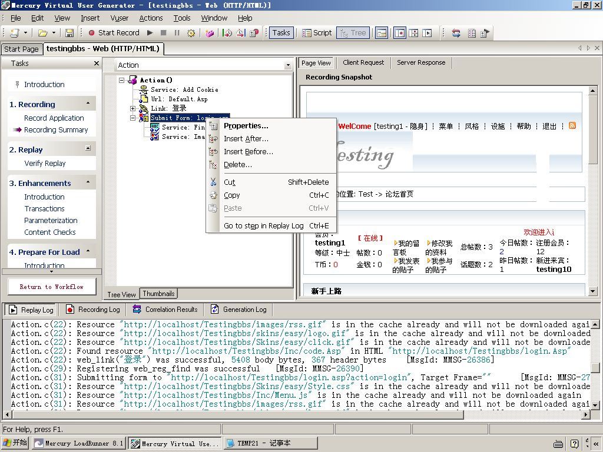This screenshot has height=452, width=603.
Task: Run the script with the Play icon
Action: coord(150,33)
